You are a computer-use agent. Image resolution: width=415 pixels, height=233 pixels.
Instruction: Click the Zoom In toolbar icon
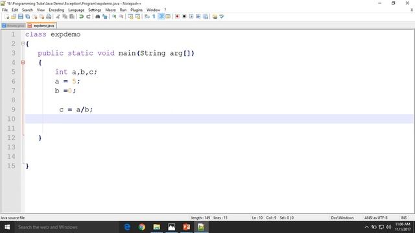tap(114, 17)
